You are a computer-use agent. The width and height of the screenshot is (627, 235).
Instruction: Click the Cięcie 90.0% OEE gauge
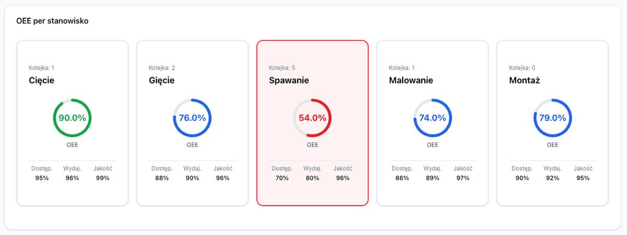pos(72,118)
